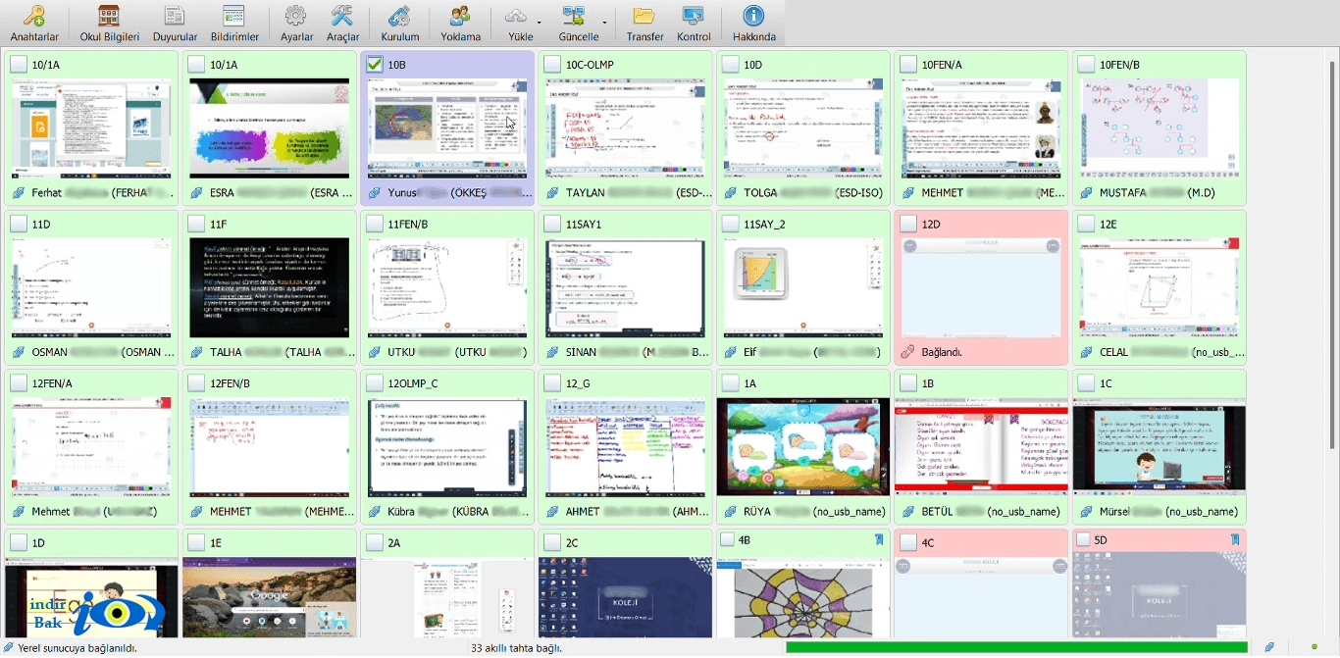
Task: Open the Hakkında info button
Action: coord(753,24)
